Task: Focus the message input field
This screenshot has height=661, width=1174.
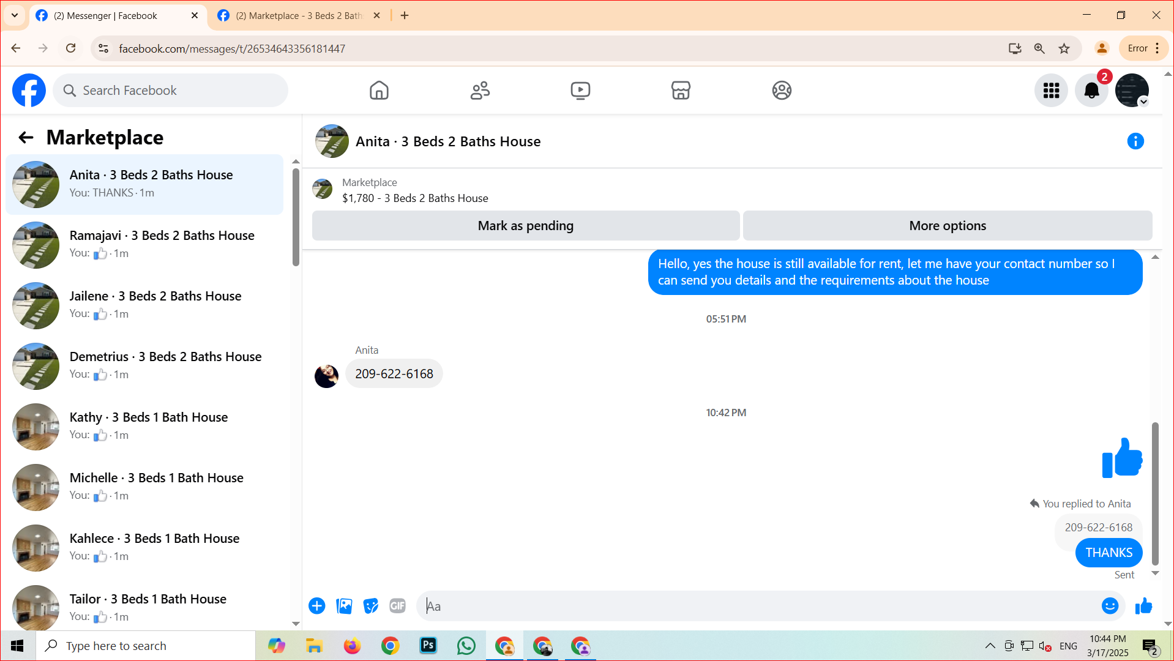Action: [x=759, y=606]
